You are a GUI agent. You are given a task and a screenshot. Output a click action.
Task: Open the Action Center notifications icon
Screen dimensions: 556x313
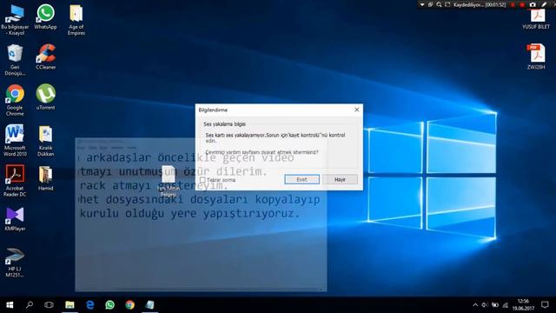(x=545, y=305)
